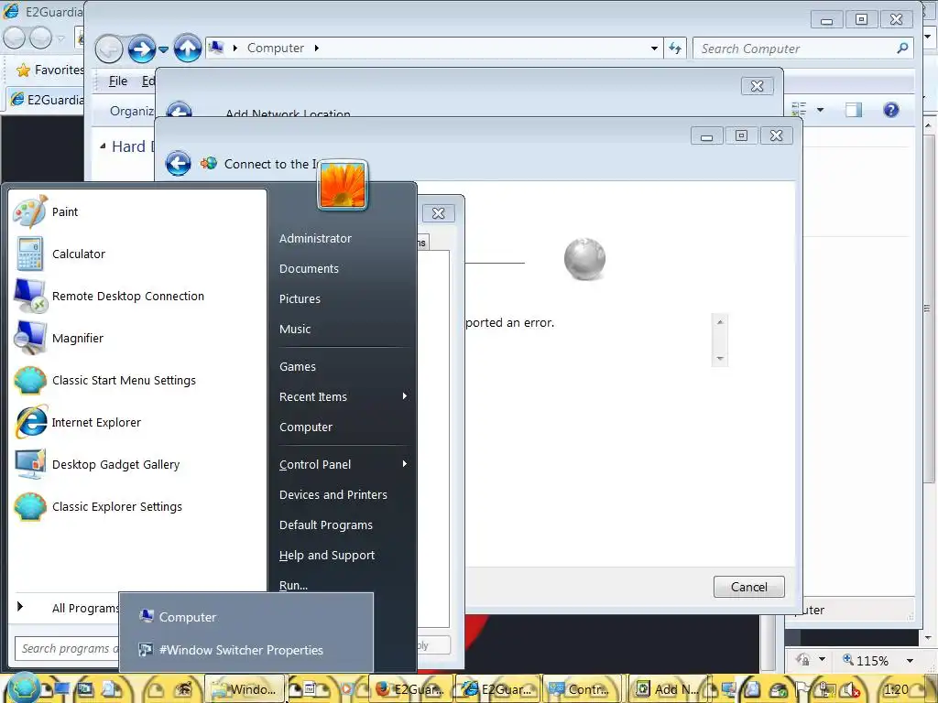The width and height of the screenshot is (938, 703).
Task: Open the view options dropdown arrow
Action: (x=820, y=110)
